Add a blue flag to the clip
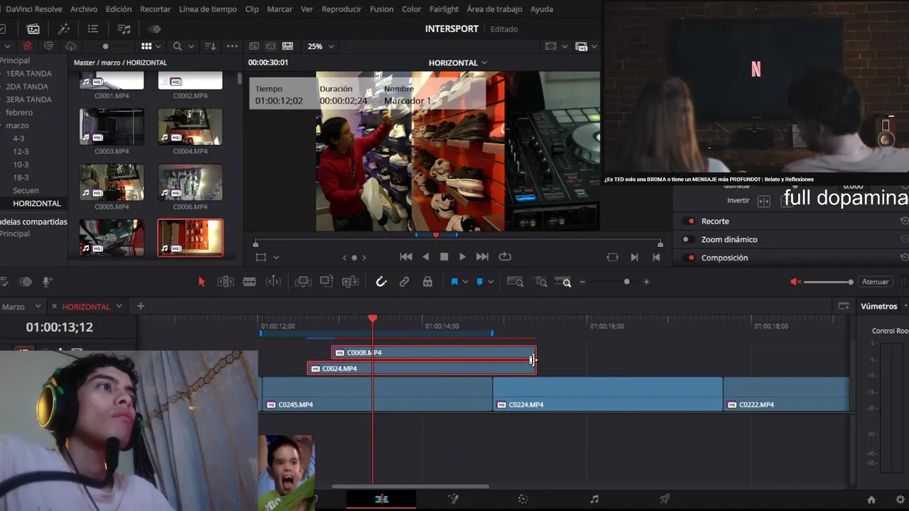The height and width of the screenshot is (511, 909). point(454,282)
